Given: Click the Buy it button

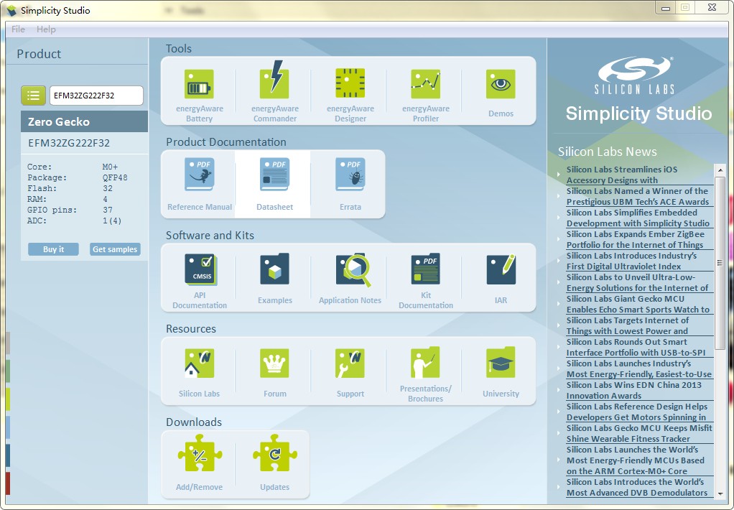Looking at the screenshot, I should [53, 249].
